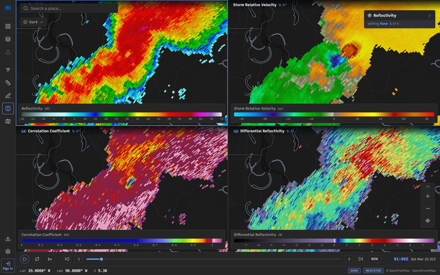Image resolution: width=440 pixels, height=275 pixels.
Task: Click the Storm Relative Velocity color scale
Action: pos(334,114)
